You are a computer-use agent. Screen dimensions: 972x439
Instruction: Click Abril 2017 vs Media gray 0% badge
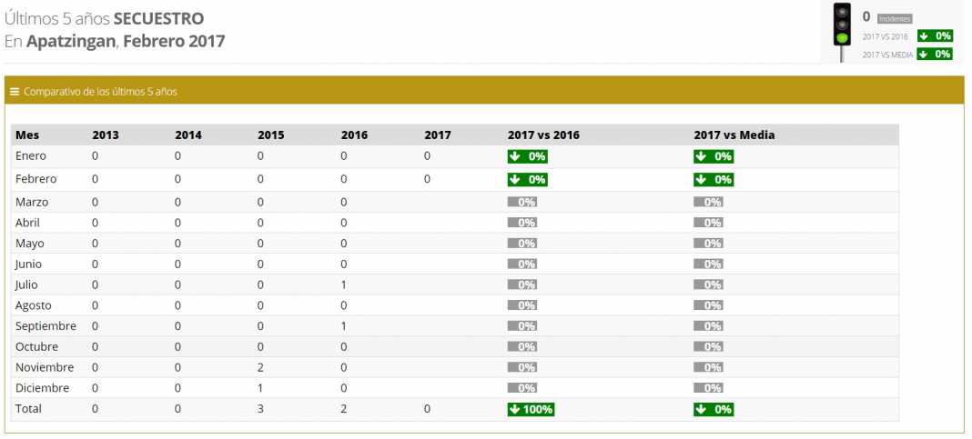point(709,223)
